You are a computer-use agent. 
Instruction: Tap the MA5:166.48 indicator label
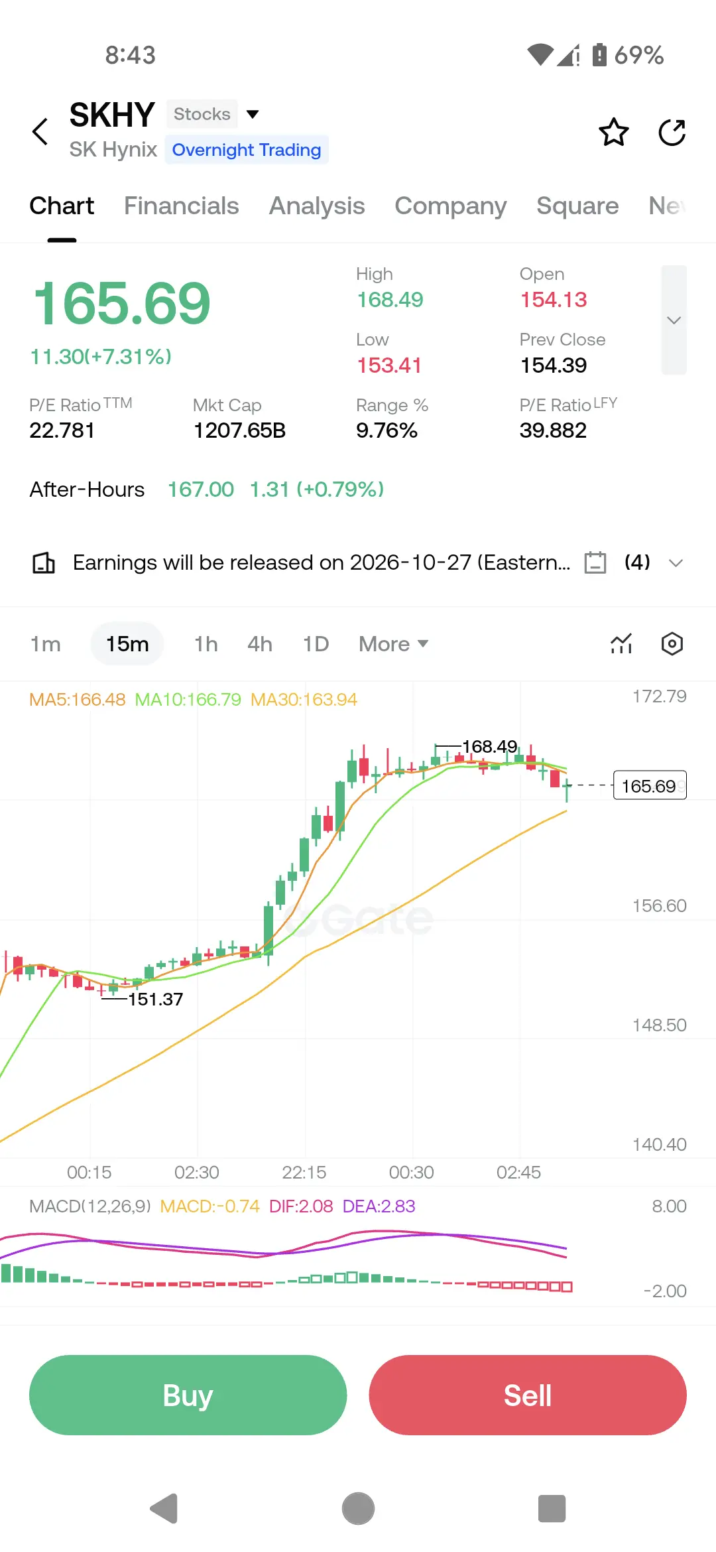77,699
